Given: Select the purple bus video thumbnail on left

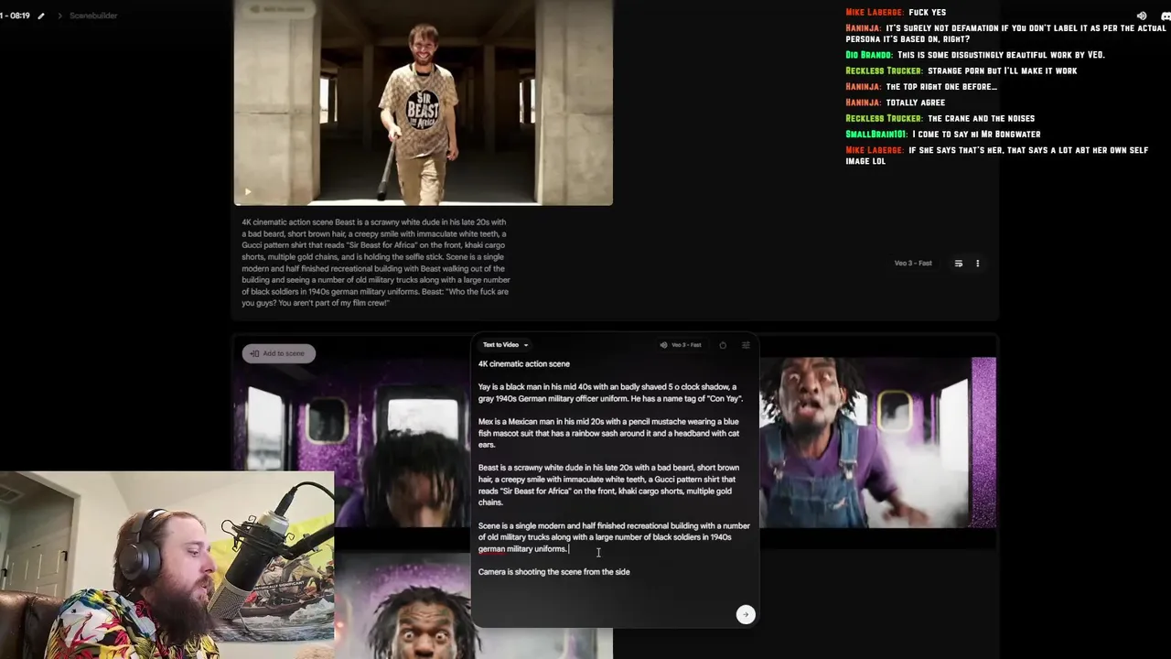Looking at the screenshot, I should pyautogui.click(x=351, y=442).
